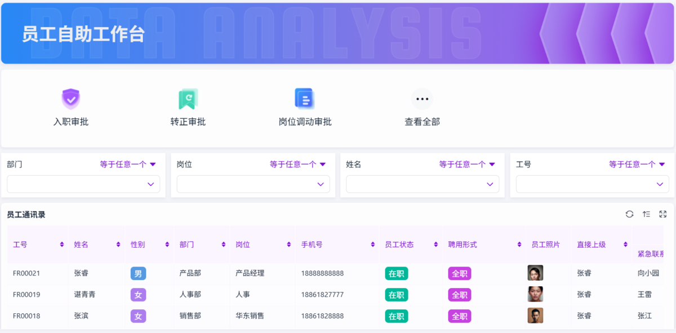Open the 工号 filter combo box
This screenshot has width=676, height=333.
(593, 184)
